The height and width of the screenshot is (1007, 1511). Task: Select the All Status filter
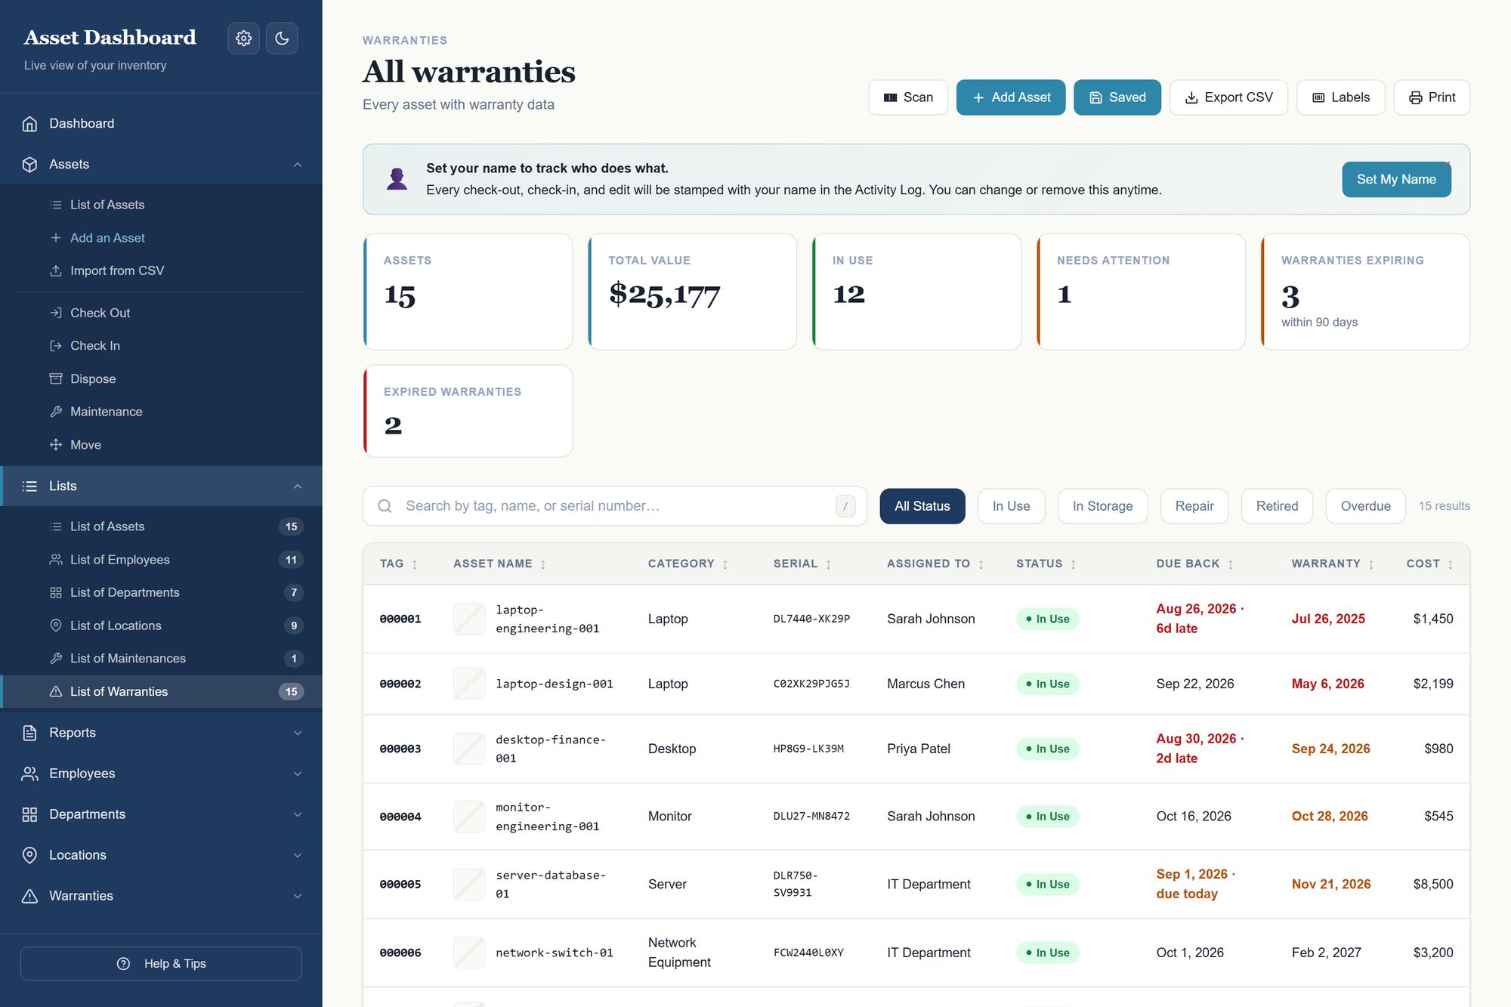(922, 506)
